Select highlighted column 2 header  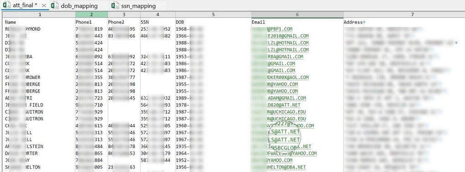(91, 14)
